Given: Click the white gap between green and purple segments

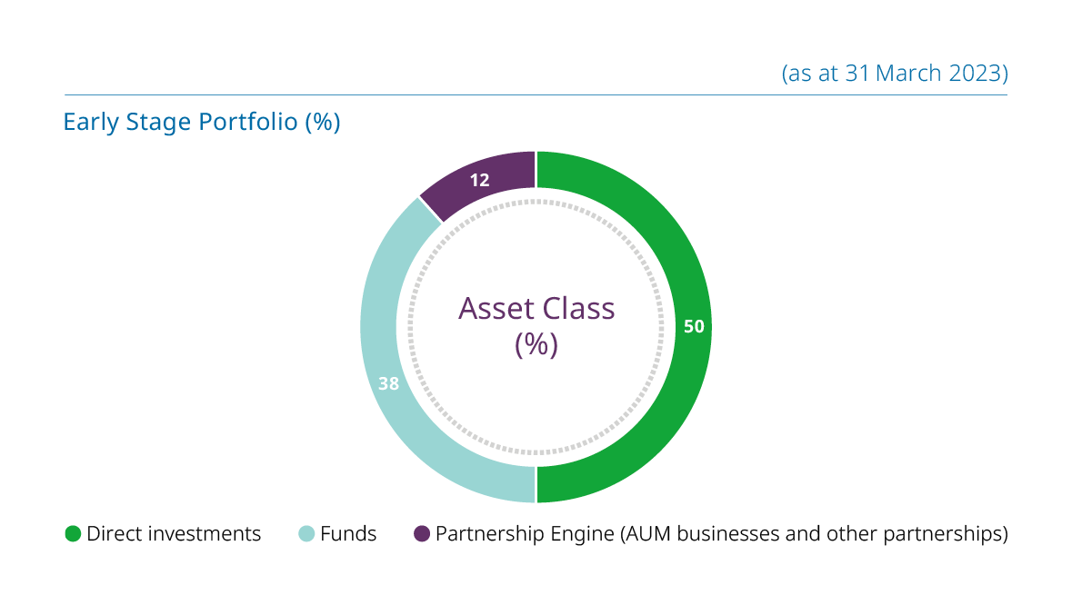Looking at the screenshot, I should coord(536,169).
